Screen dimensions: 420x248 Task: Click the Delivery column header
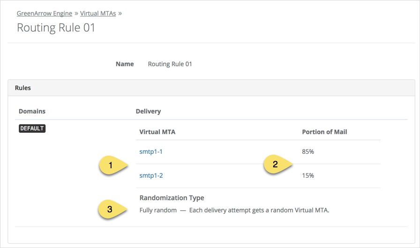[148, 111]
